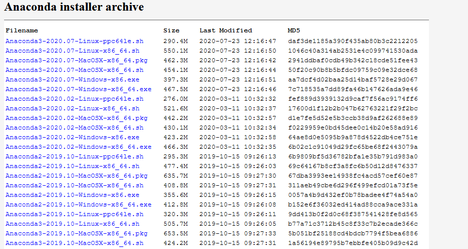The width and height of the screenshot is (468, 249).
Task: Click Anaconda3-2020.02-Windows-x86_64.exe link
Action: point(79,147)
